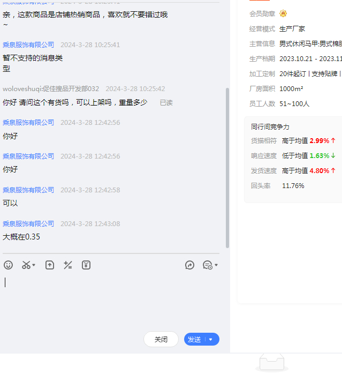Select the message text 大概在0.35
This screenshot has width=342, height=374.
[21, 237]
